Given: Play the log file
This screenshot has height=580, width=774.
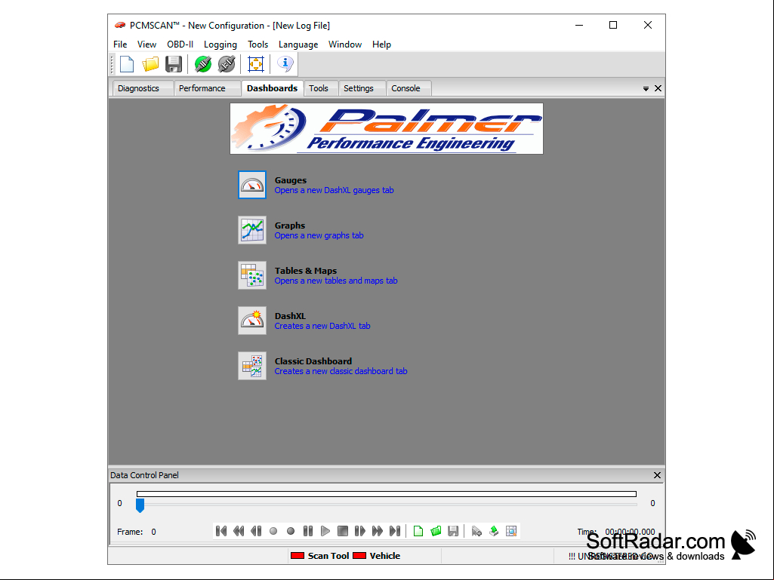Looking at the screenshot, I should pos(325,531).
